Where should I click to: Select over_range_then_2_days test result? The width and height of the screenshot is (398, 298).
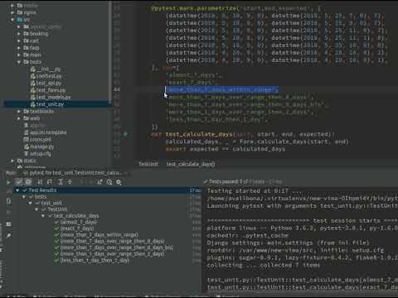coord(112,254)
